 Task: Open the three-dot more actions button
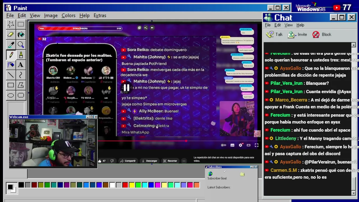(x=184, y=161)
